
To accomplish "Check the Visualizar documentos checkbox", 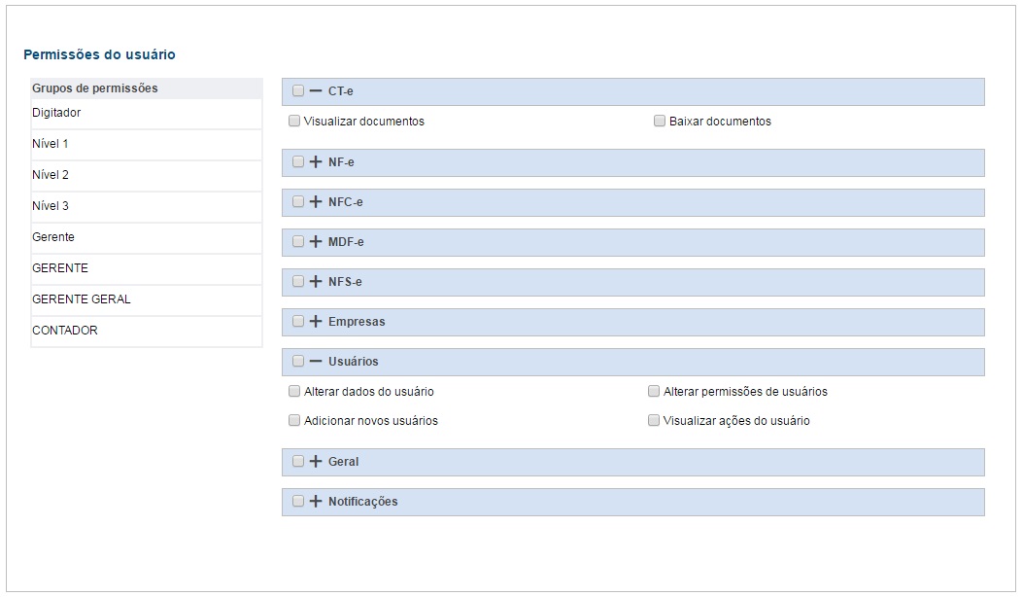I will coord(294,122).
